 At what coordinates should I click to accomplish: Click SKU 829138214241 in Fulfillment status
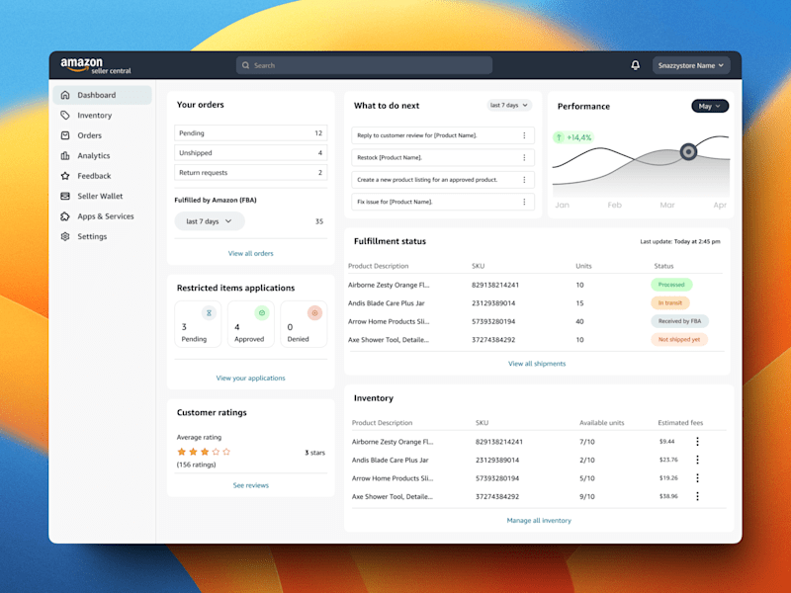tap(495, 285)
